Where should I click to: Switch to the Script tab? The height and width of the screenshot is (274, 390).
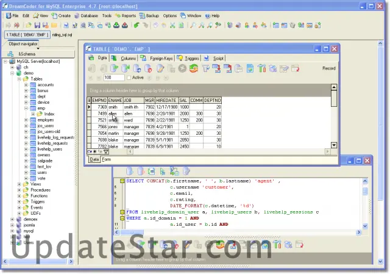214,59
